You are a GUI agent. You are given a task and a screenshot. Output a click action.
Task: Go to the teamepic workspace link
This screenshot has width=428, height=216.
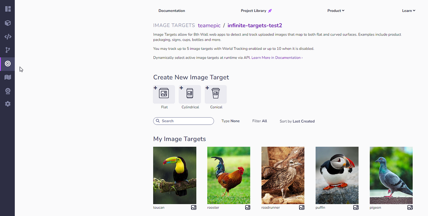(x=209, y=25)
